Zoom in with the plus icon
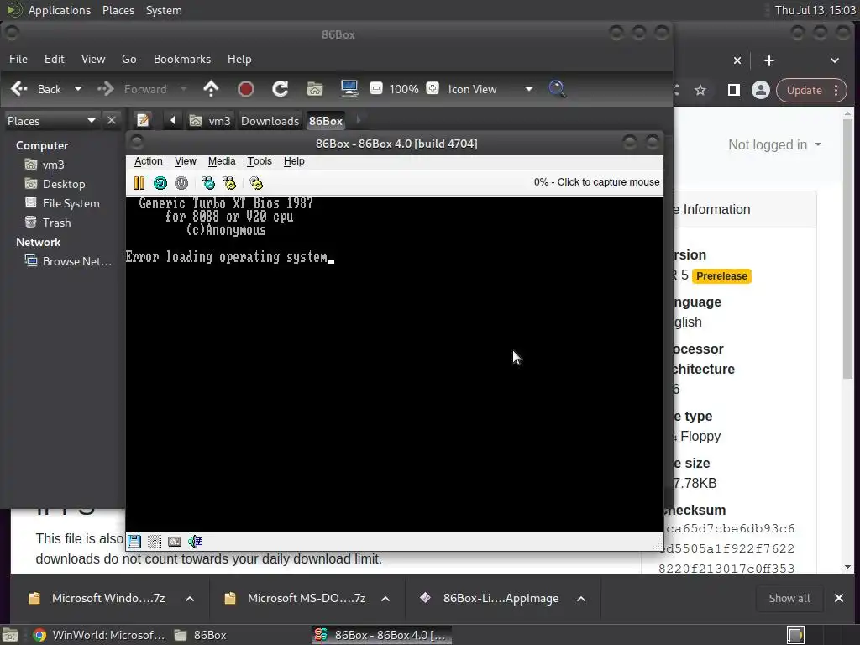860x645 pixels. pos(433,88)
